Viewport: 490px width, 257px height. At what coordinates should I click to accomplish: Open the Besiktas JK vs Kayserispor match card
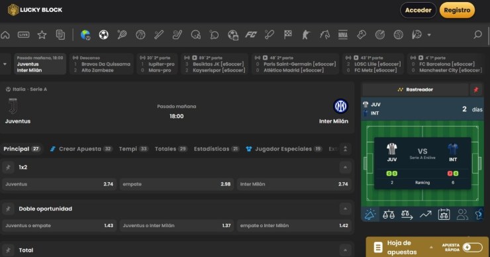tap(215, 64)
